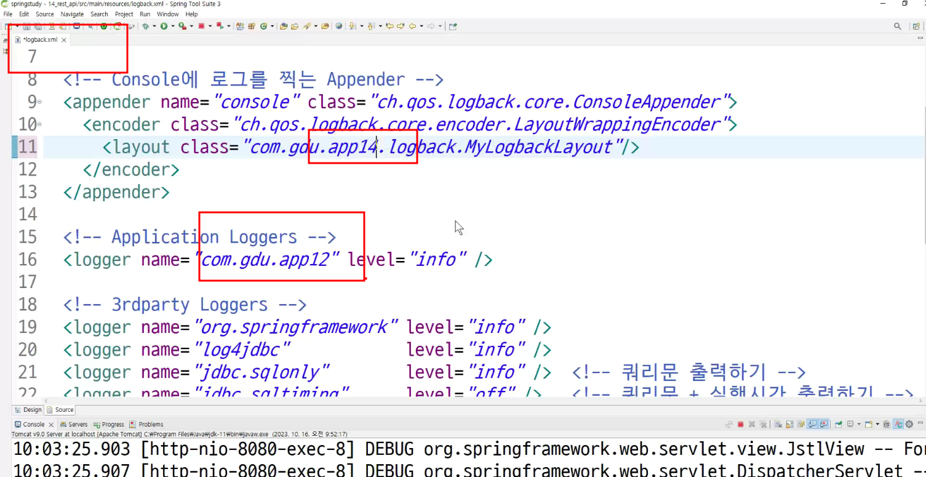Viewport: 926px width, 477px height.
Task: Click Remove All Terminated Launches icon
Action: 763,424
